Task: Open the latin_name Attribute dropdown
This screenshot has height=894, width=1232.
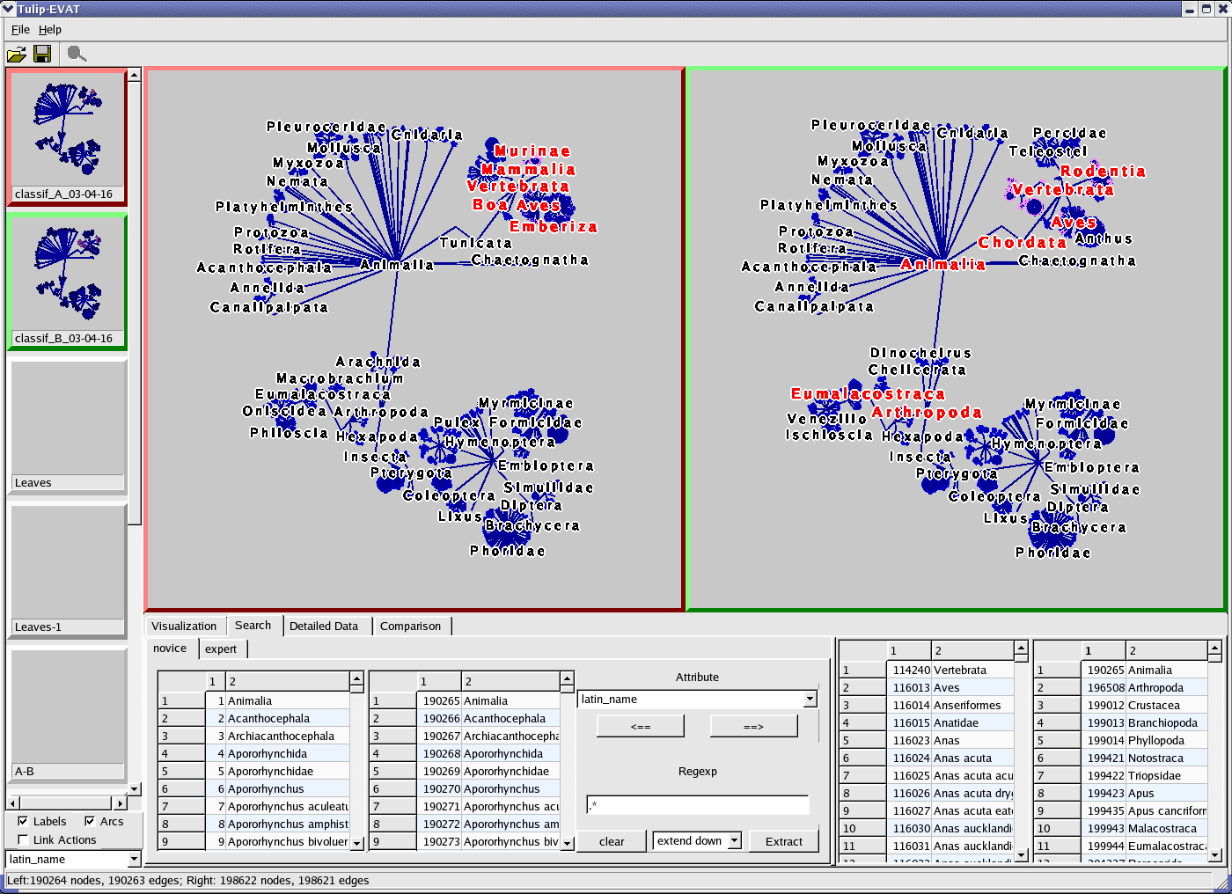Action: [809, 700]
